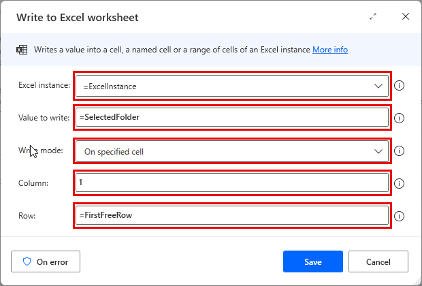Show info for the Row field
Screen dimensions: 422x286
pos(400,216)
